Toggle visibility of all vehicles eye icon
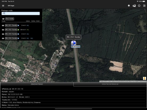Screen dimensions: 147x110 pos(3,19)
